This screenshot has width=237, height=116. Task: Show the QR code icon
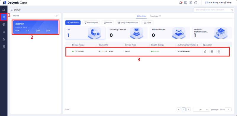pyautogui.click(x=191, y=3)
